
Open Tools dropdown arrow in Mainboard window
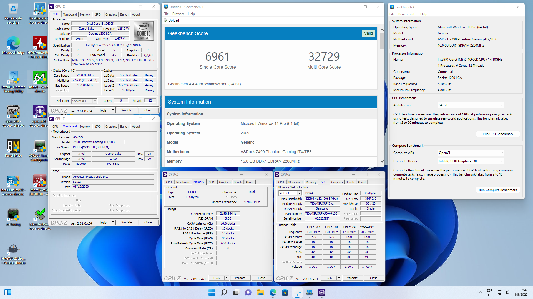[x=113, y=222]
